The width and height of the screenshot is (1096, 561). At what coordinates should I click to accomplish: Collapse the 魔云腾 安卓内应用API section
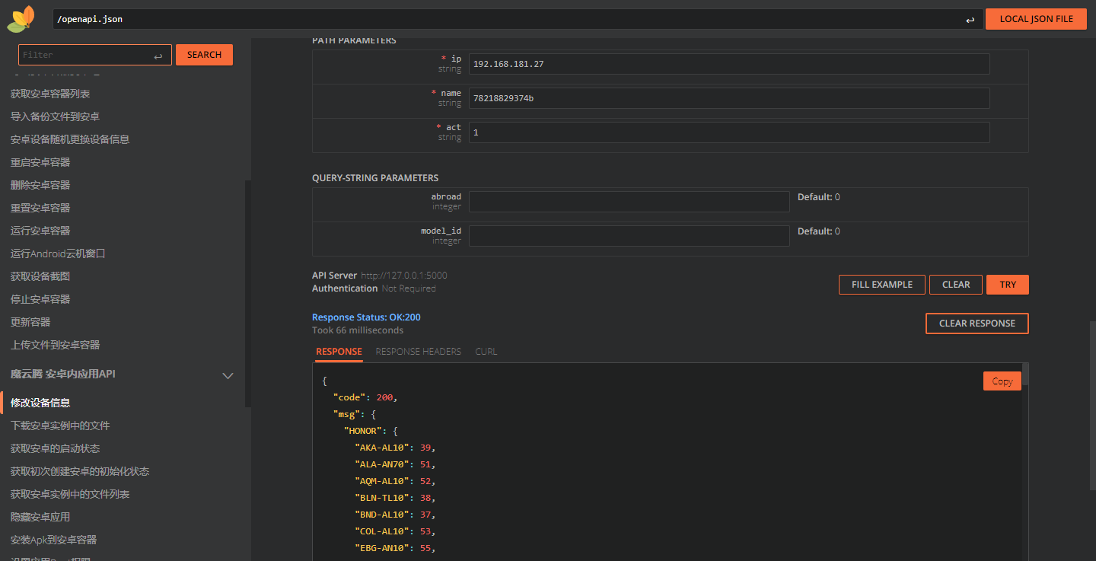tap(227, 375)
